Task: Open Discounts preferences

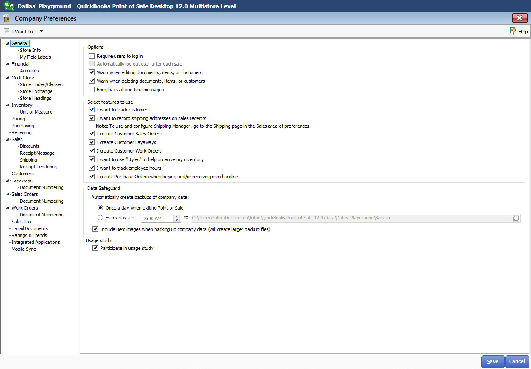Action: tap(30, 146)
